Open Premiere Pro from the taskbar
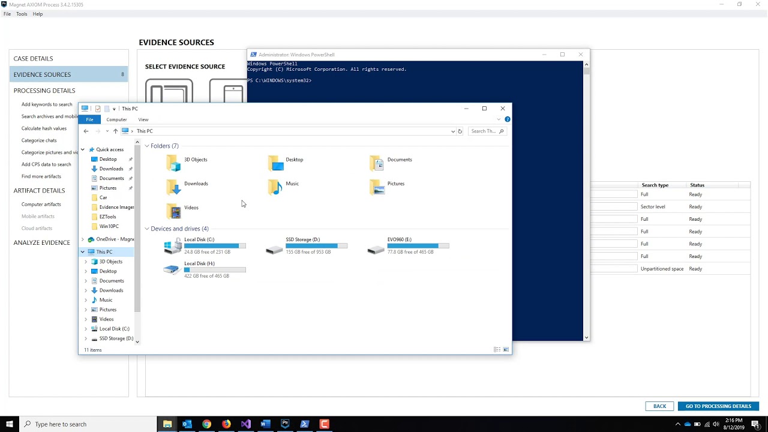 tap(285, 424)
